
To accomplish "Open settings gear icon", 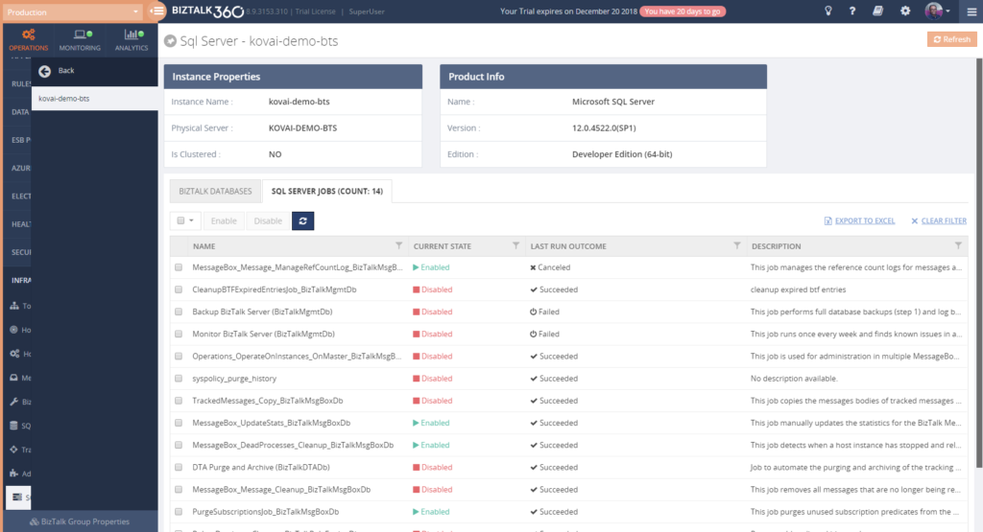I will (905, 11).
